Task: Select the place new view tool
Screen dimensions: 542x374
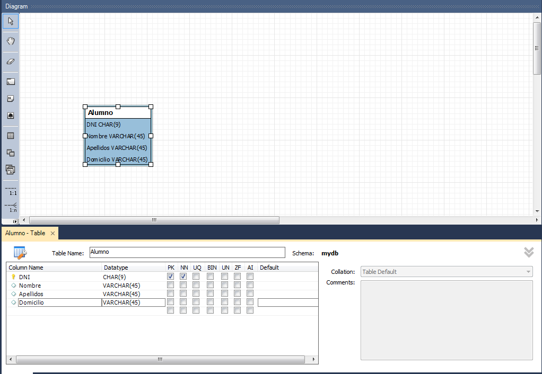Action: [x=10, y=153]
